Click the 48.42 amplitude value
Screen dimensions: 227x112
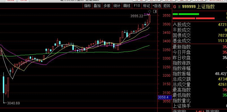pos(220,74)
